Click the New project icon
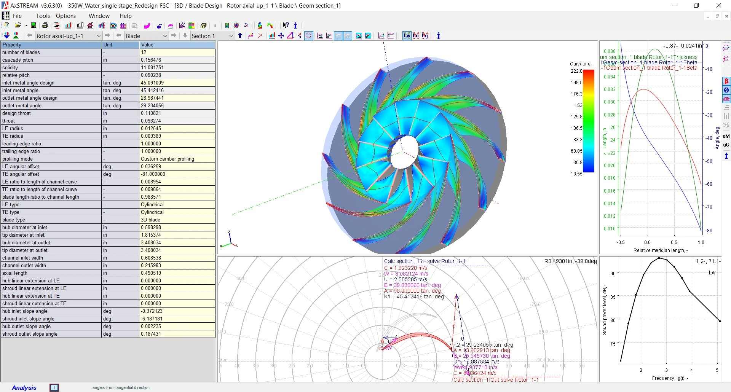The height and width of the screenshot is (392, 731). [x=6, y=25]
